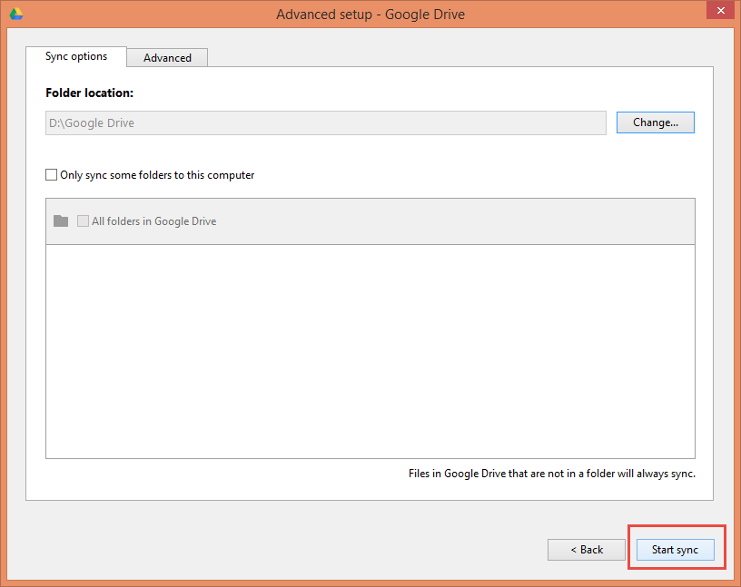Click the D:\Google Drive folder location field
The height and width of the screenshot is (587, 741).
tap(326, 122)
